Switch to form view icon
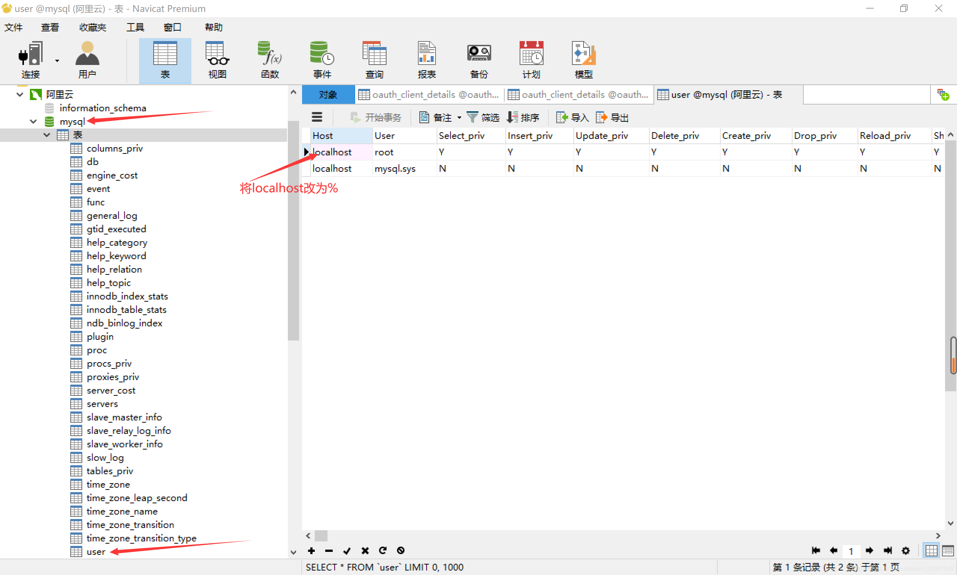 point(948,551)
